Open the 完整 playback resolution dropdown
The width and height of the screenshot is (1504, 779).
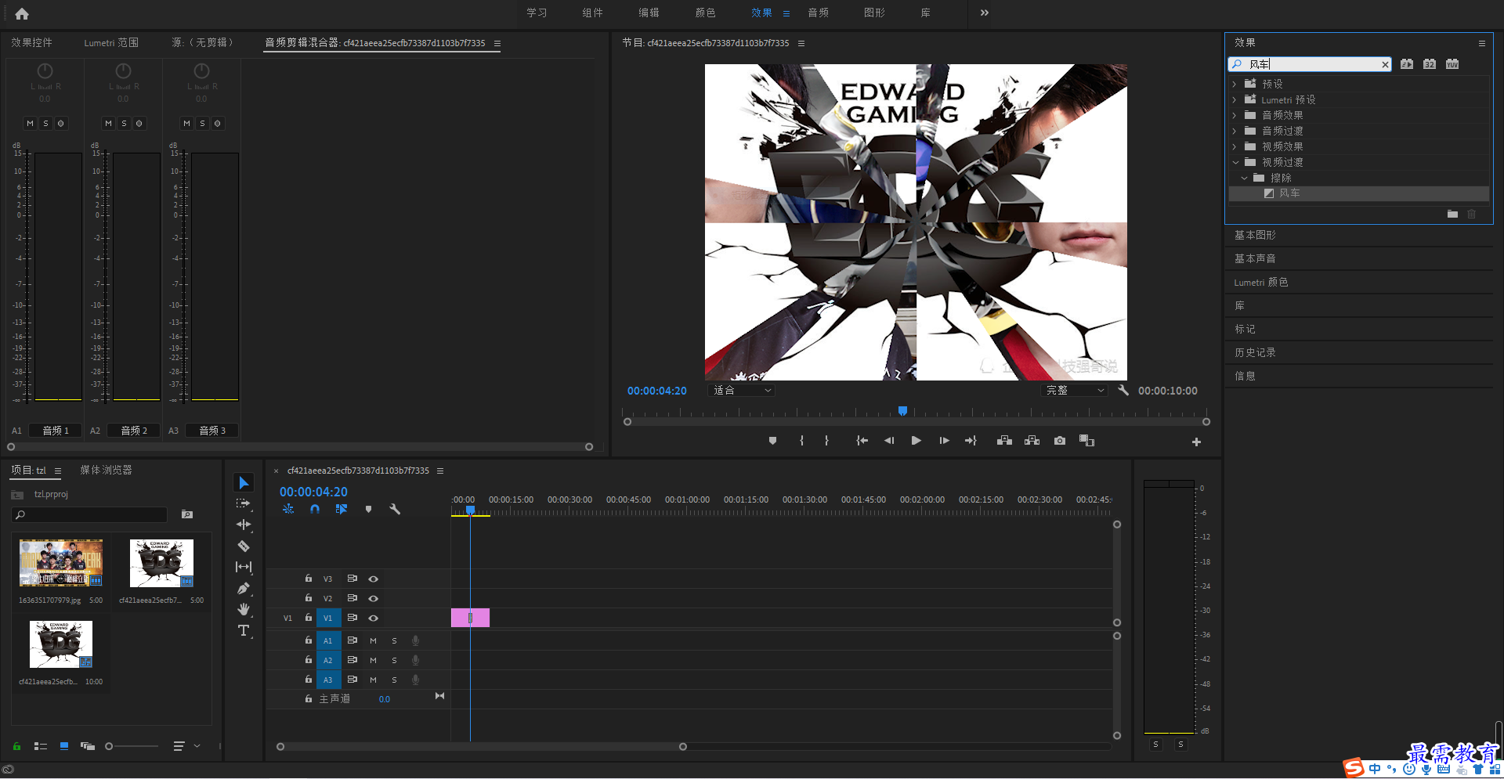coord(1074,390)
